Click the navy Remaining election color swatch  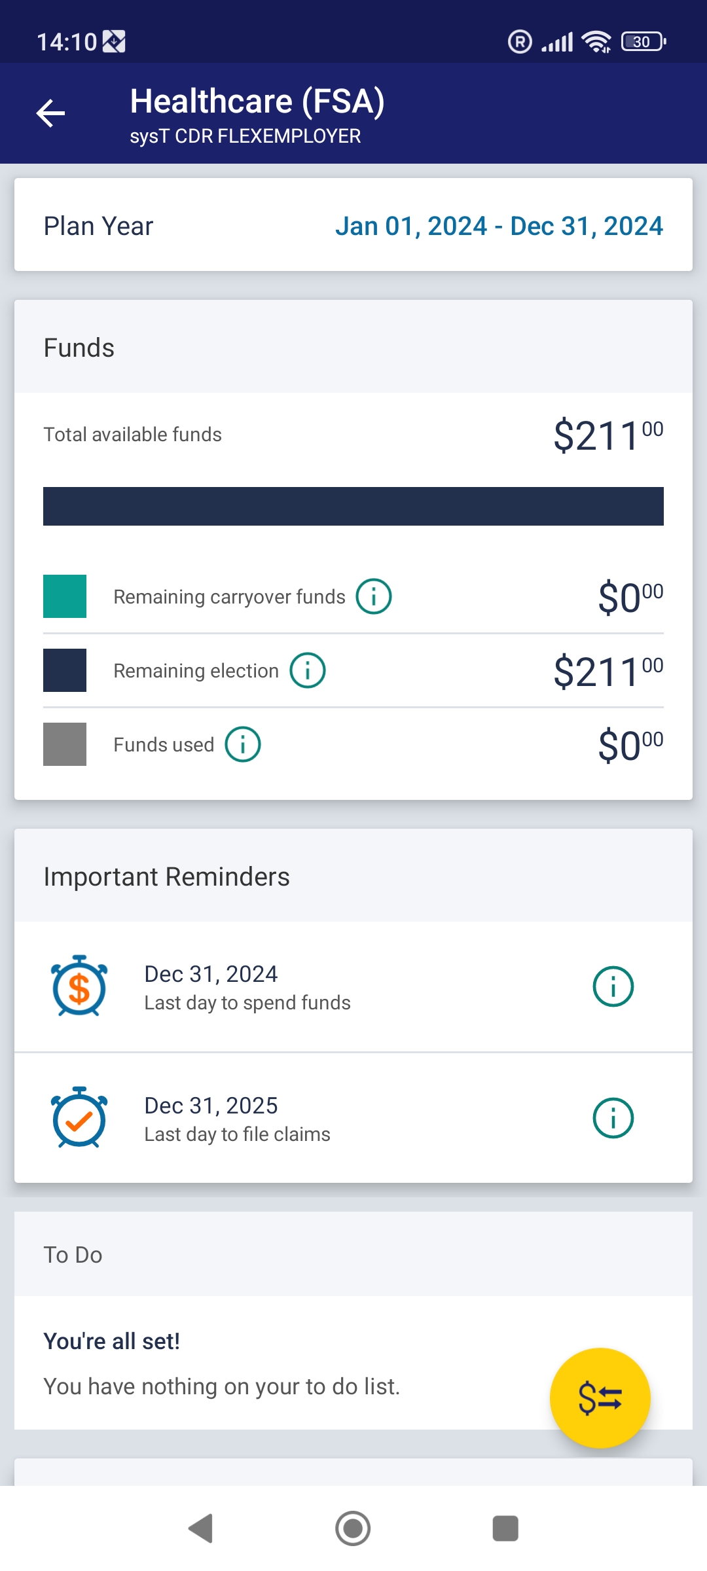[65, 670]
